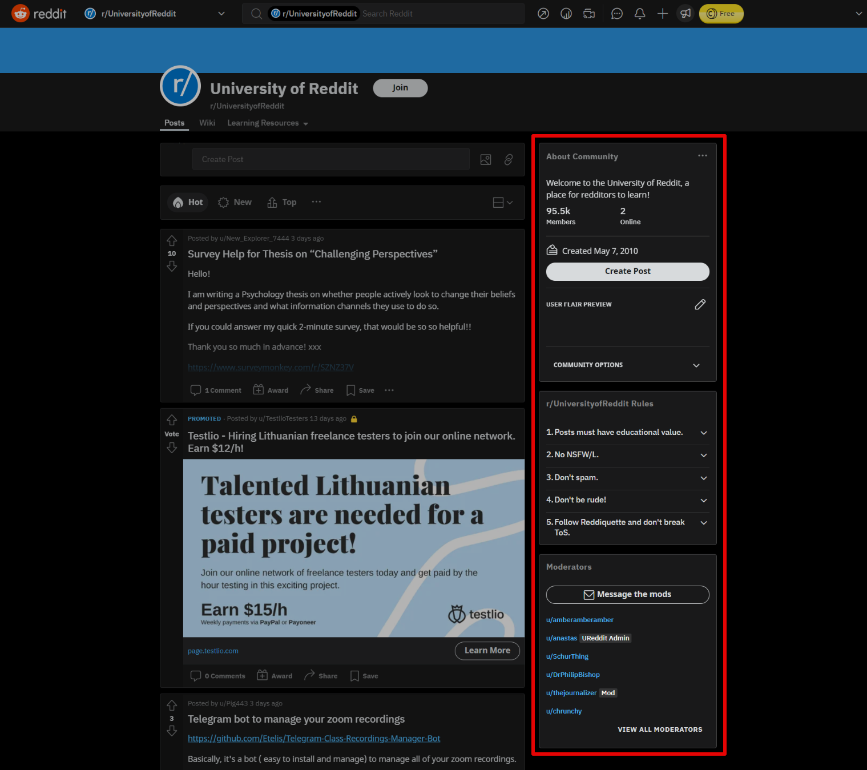Open 0 Comments on Testlio post
Image resolution: width=867 pixels, height=770 pixels.
tap(218, 676)
